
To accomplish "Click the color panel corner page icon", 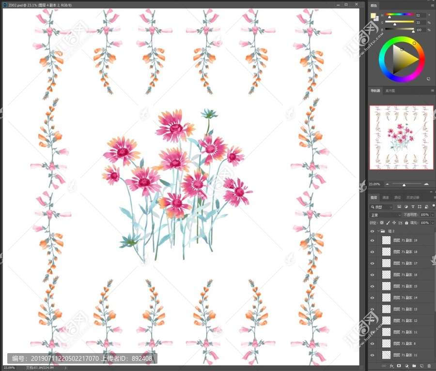I will coord(429,79).
